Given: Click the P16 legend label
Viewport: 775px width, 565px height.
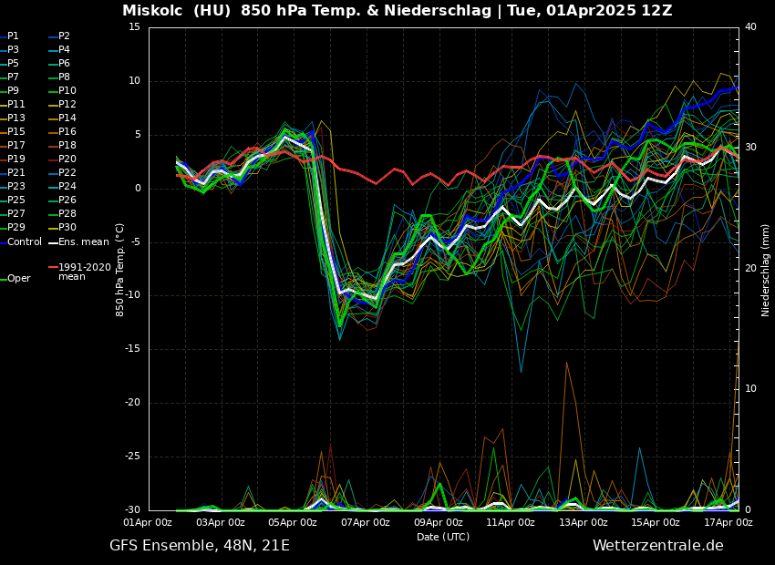Looking at the screenshot, I should [x=67, y=132].
